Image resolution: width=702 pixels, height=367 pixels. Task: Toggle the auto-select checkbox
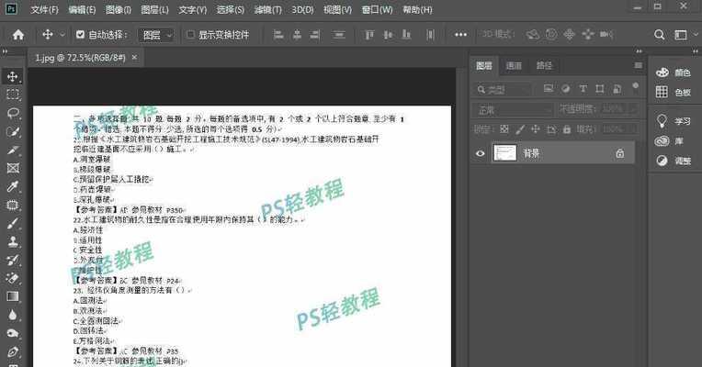tap(80, 35)
